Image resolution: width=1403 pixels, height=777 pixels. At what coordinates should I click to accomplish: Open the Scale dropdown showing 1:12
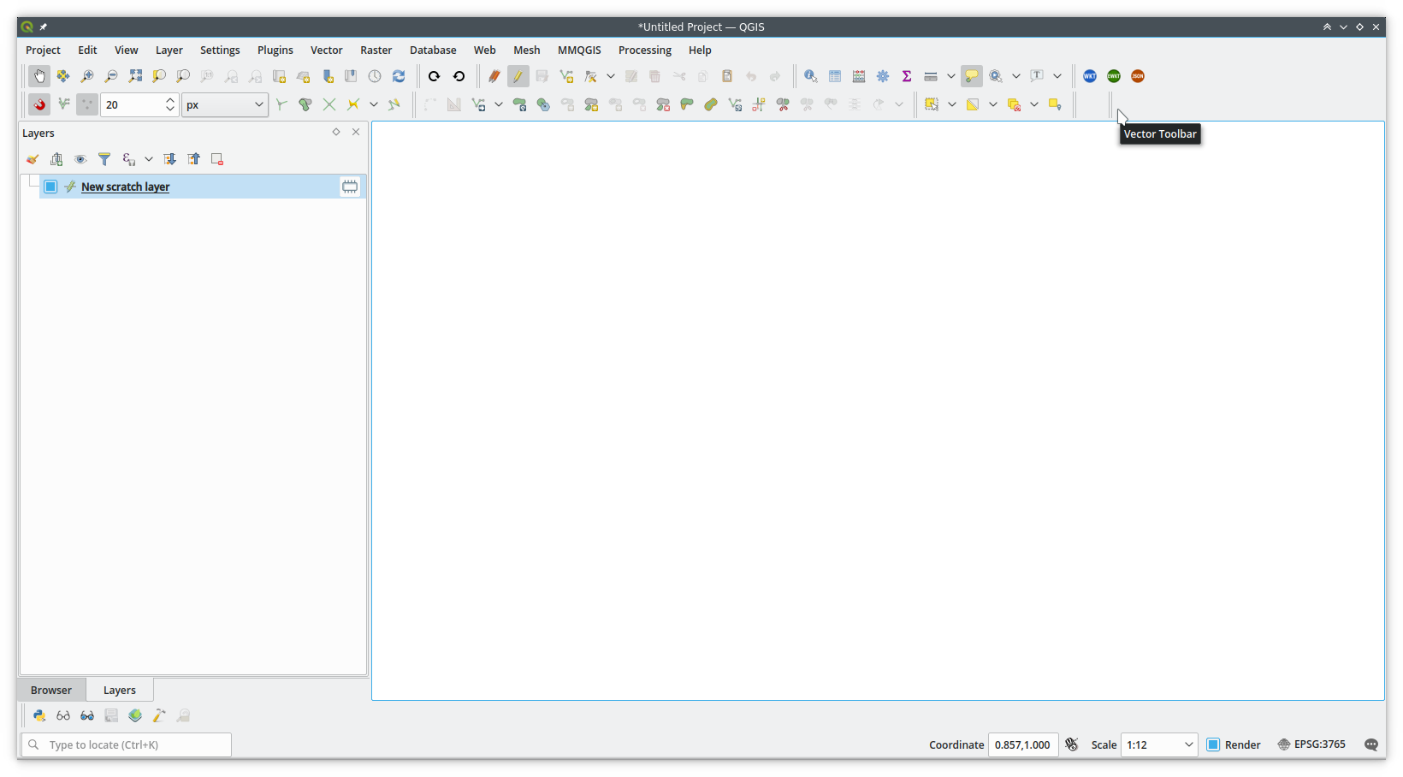pos(1158,744)
